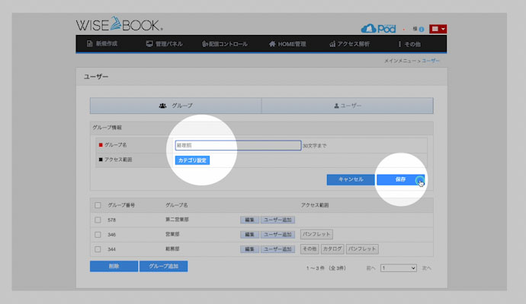526x304 pixels.
Task: Open the 新規作成 menu
Action: (103, 45)
